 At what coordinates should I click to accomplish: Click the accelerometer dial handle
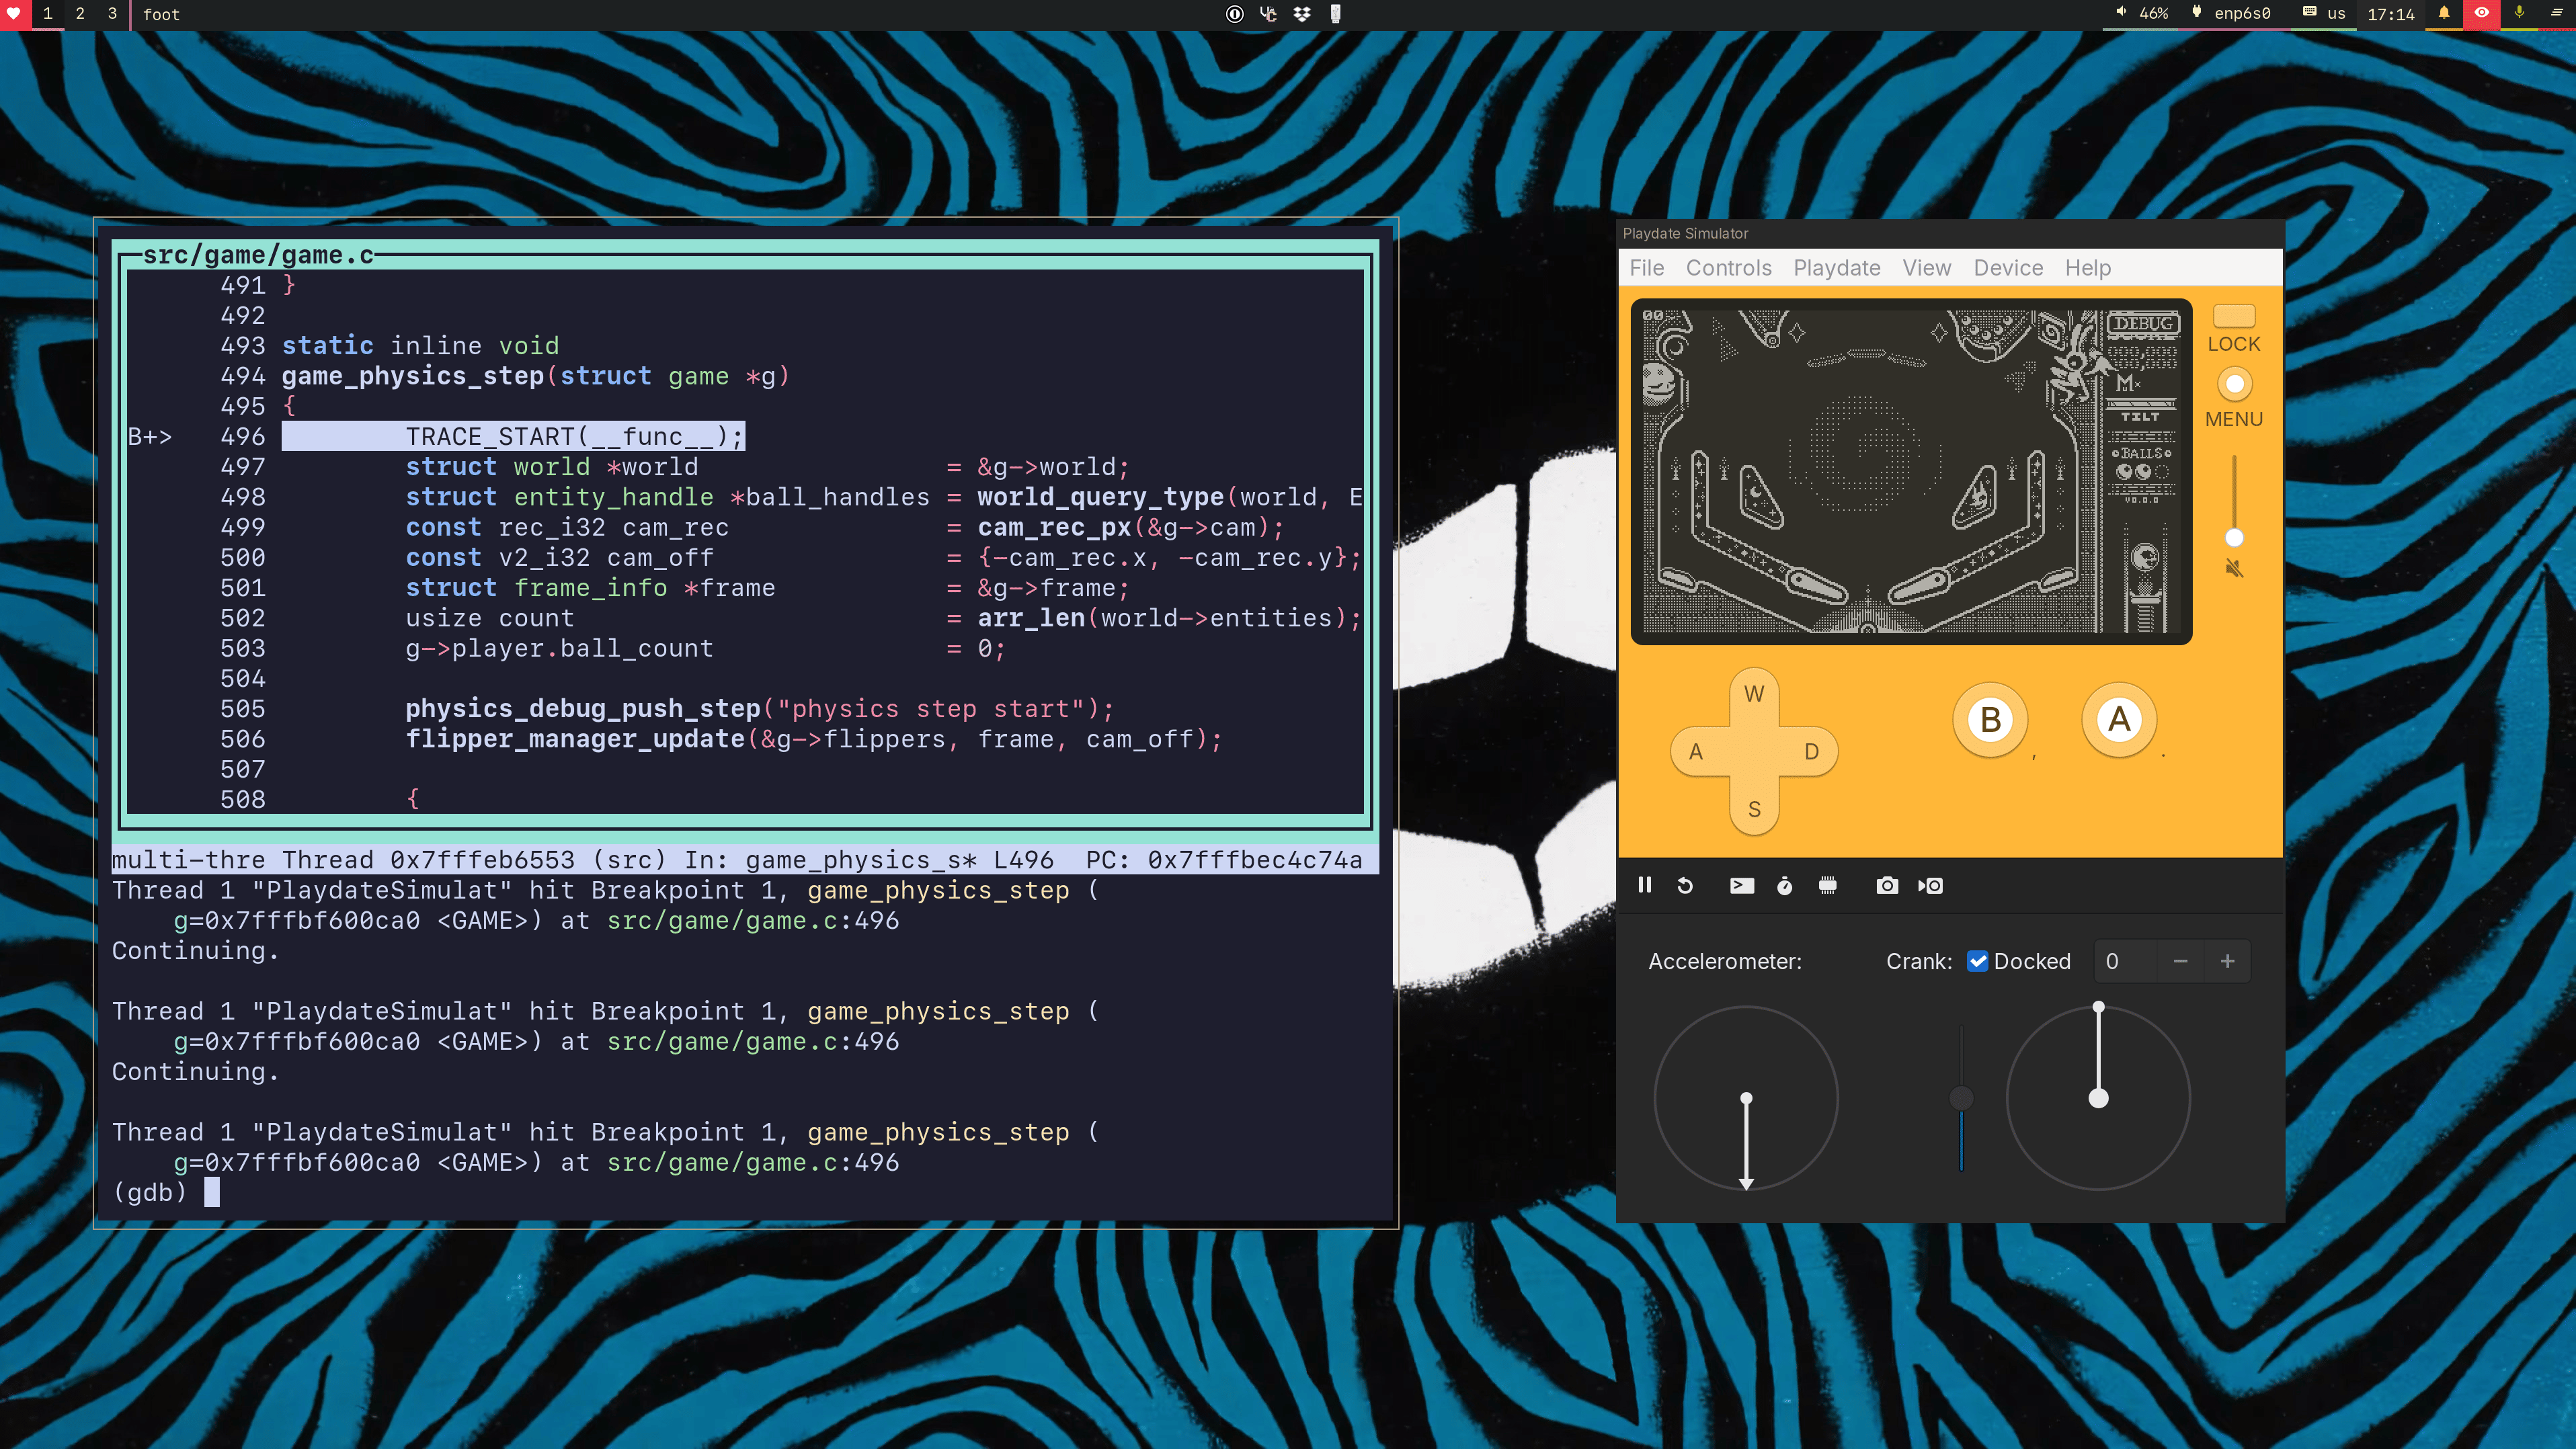[1746, 1098]
